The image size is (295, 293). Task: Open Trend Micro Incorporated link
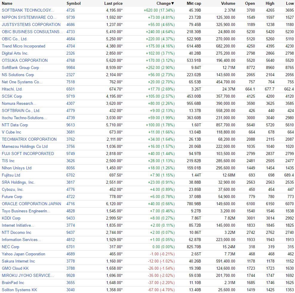tap(24, 46)
